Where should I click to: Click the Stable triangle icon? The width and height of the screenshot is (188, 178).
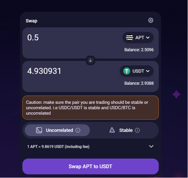[112, 130]
